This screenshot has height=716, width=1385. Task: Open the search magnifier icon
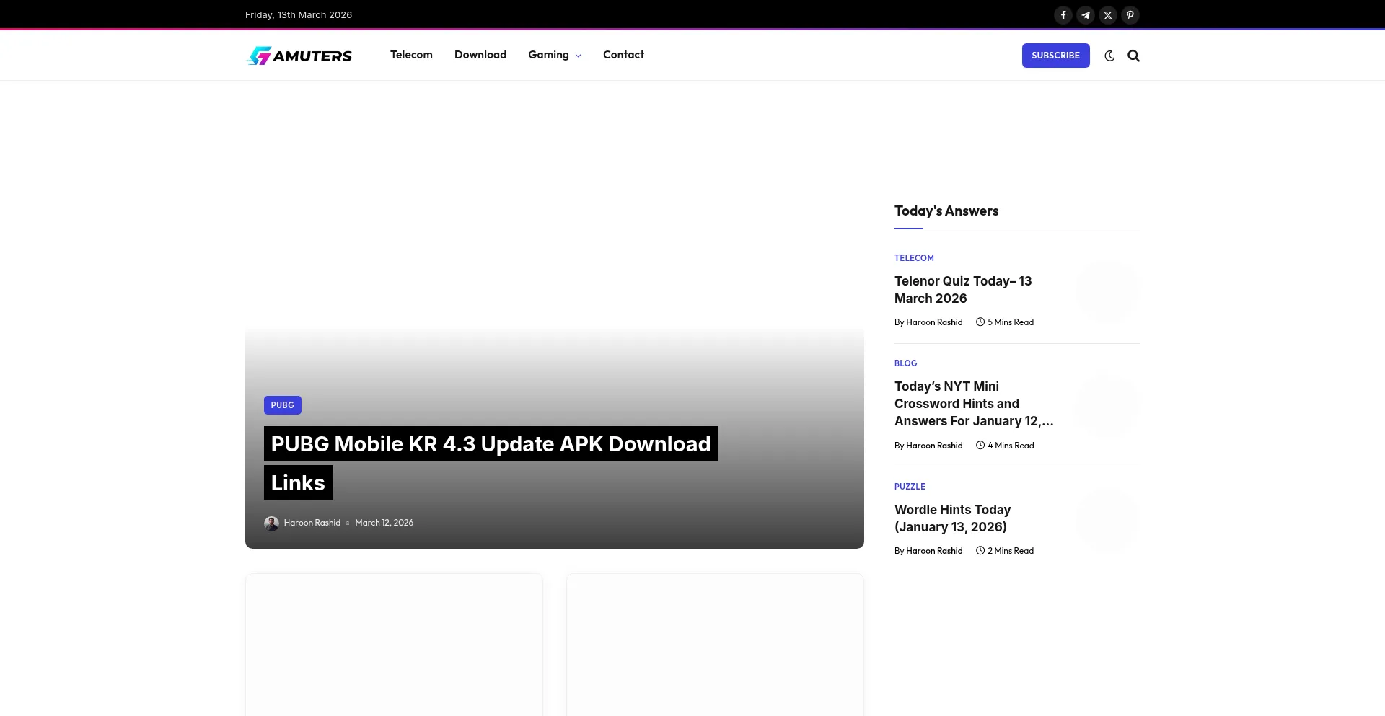[1133, 56]
